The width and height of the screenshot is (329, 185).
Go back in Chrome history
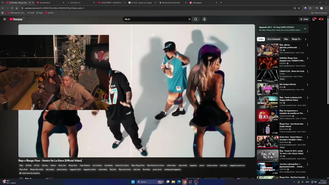coord(3,8)
